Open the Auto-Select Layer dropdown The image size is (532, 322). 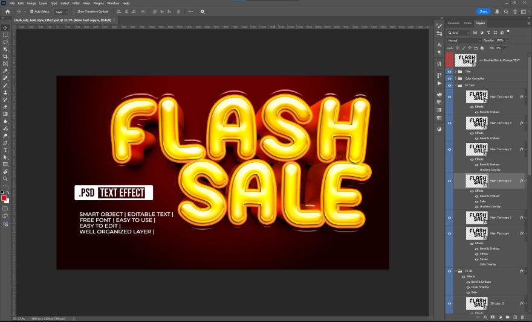click(61, 12)
